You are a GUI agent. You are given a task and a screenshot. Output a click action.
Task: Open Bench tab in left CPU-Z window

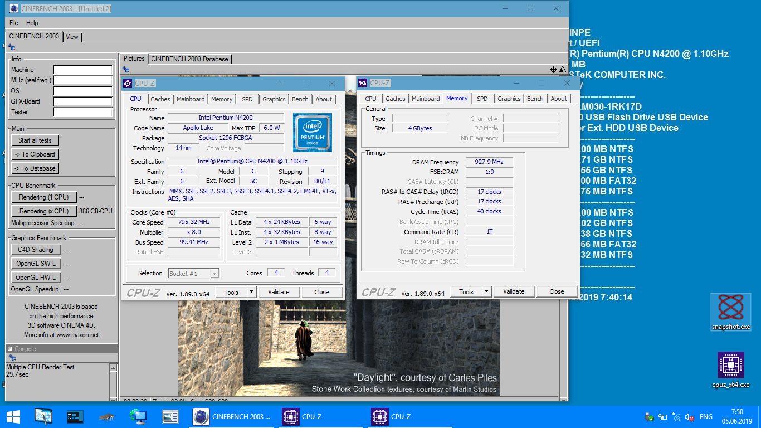tap(300, 99)
